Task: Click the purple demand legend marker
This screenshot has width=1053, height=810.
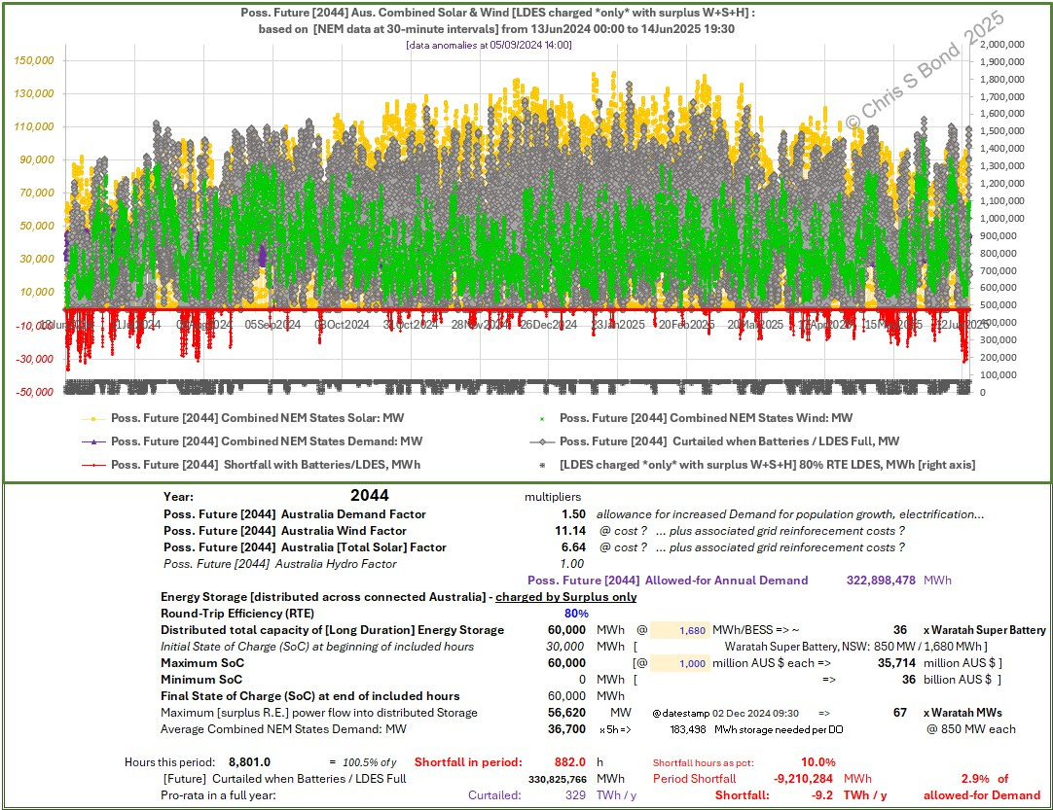Action: (x=93, y=441)
